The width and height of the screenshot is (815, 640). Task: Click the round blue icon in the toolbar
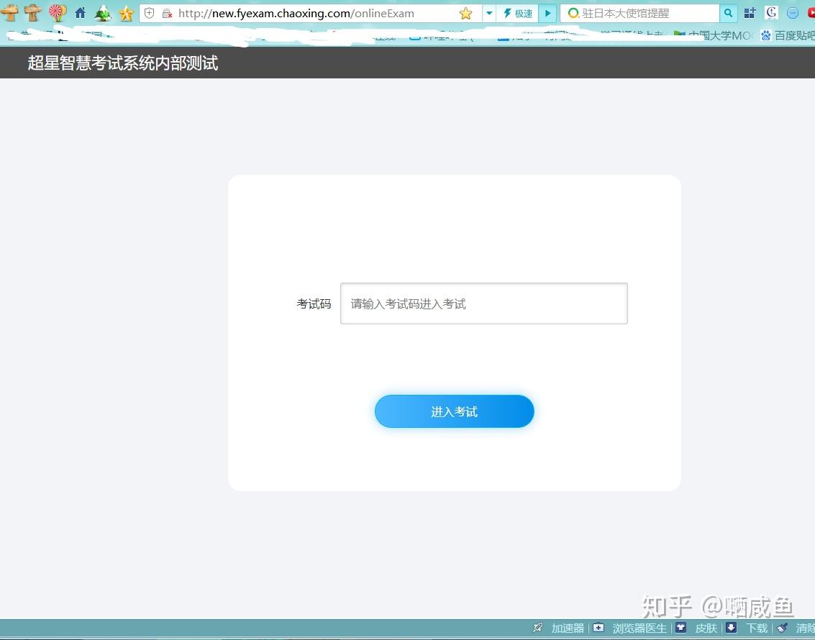point(793,14)
